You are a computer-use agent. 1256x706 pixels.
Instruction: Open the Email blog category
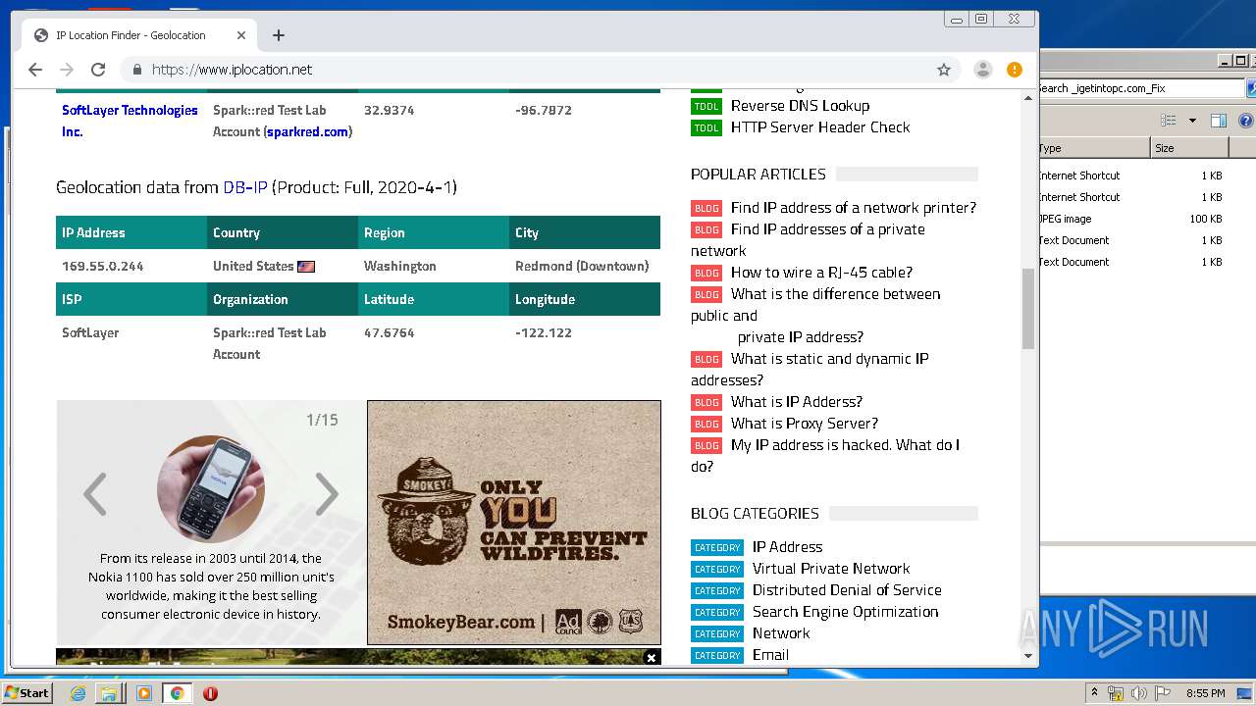pyautogui.click(x=770, y=655)
